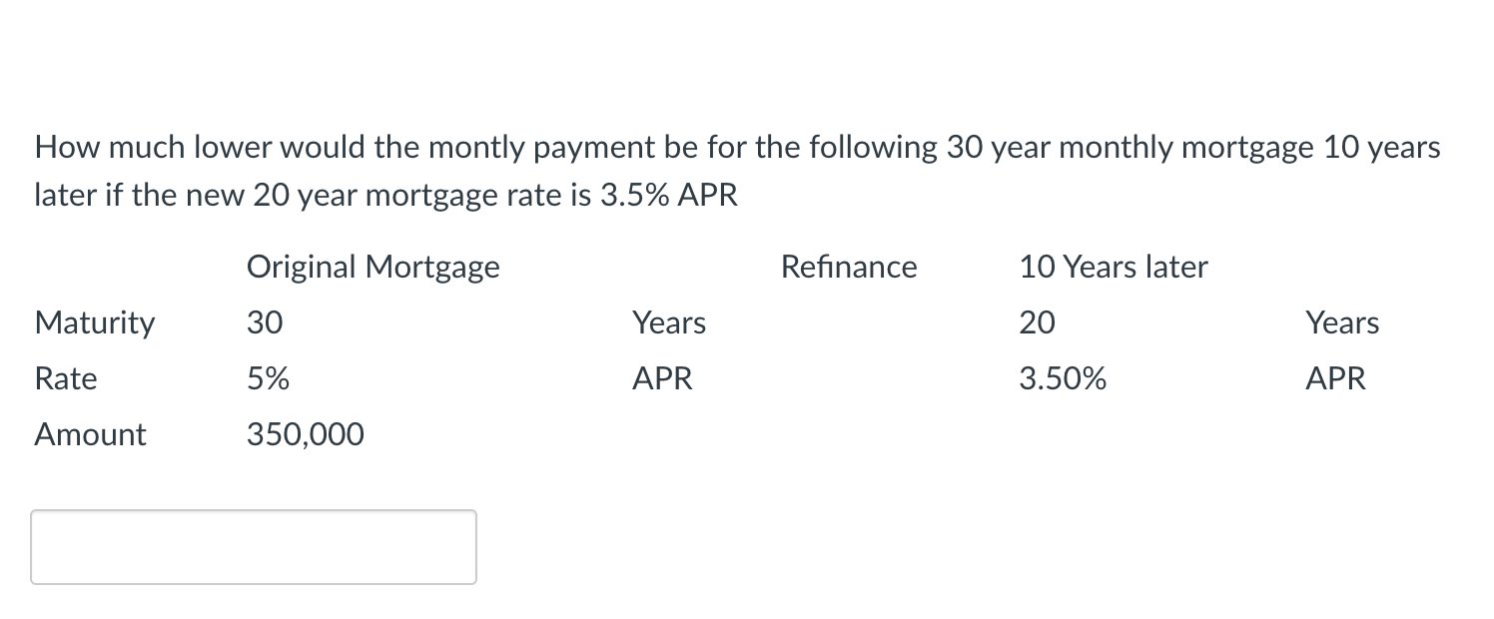Click the "350,000" loan amount
The image size is (1494, 619).
click(306, 434)
